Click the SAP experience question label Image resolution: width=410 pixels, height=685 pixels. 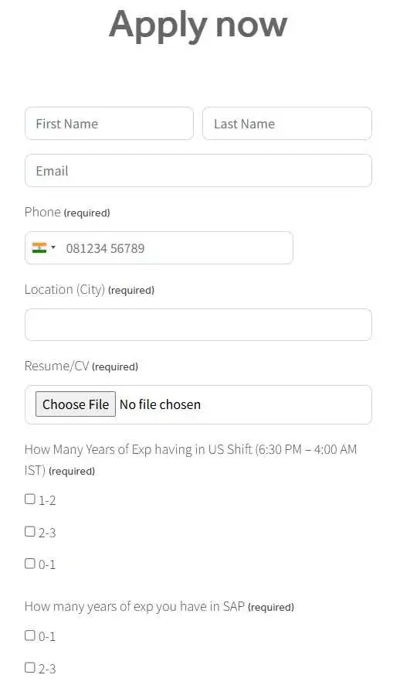(x=159, y=606)
